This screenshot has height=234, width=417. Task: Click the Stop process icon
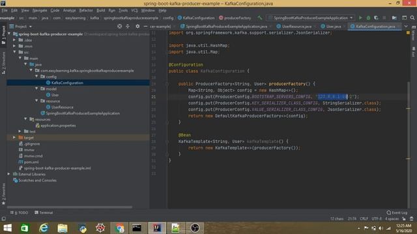click(x=384, y=18)
